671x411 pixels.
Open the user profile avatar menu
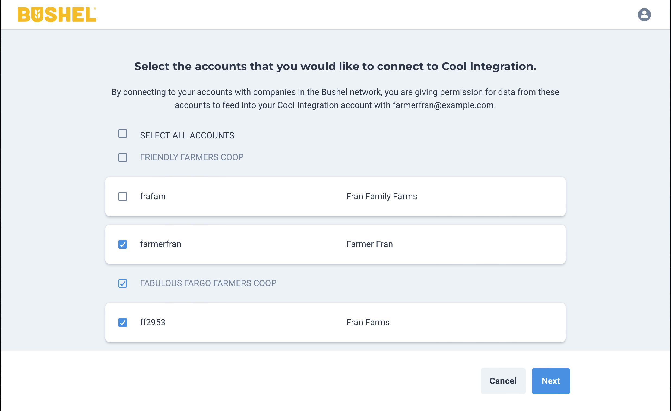click(644, 14)
